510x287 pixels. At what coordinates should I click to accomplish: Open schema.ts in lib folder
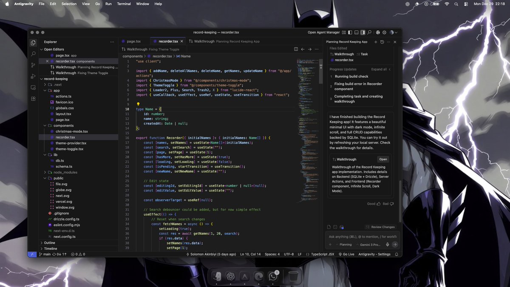[64, 167]
